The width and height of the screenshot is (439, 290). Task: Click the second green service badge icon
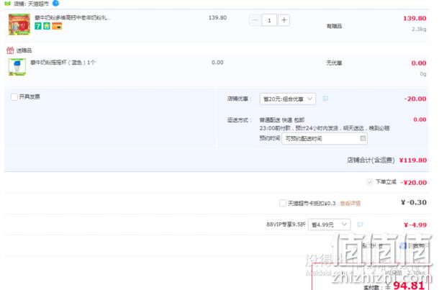tap(47, 26)
